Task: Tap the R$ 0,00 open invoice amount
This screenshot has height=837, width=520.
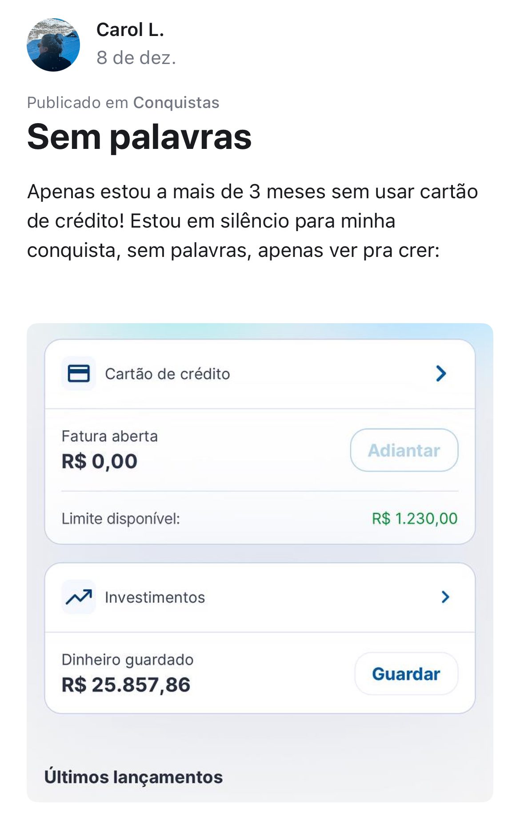Action: click(x=100, y=461)
